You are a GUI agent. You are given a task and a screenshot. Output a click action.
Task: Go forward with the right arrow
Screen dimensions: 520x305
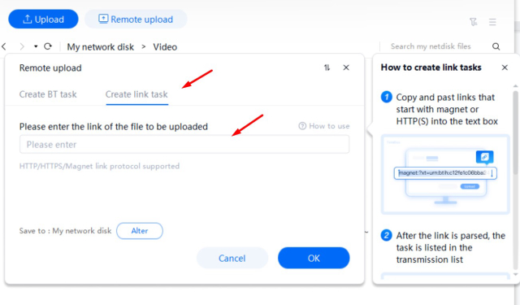click(22, 46)
